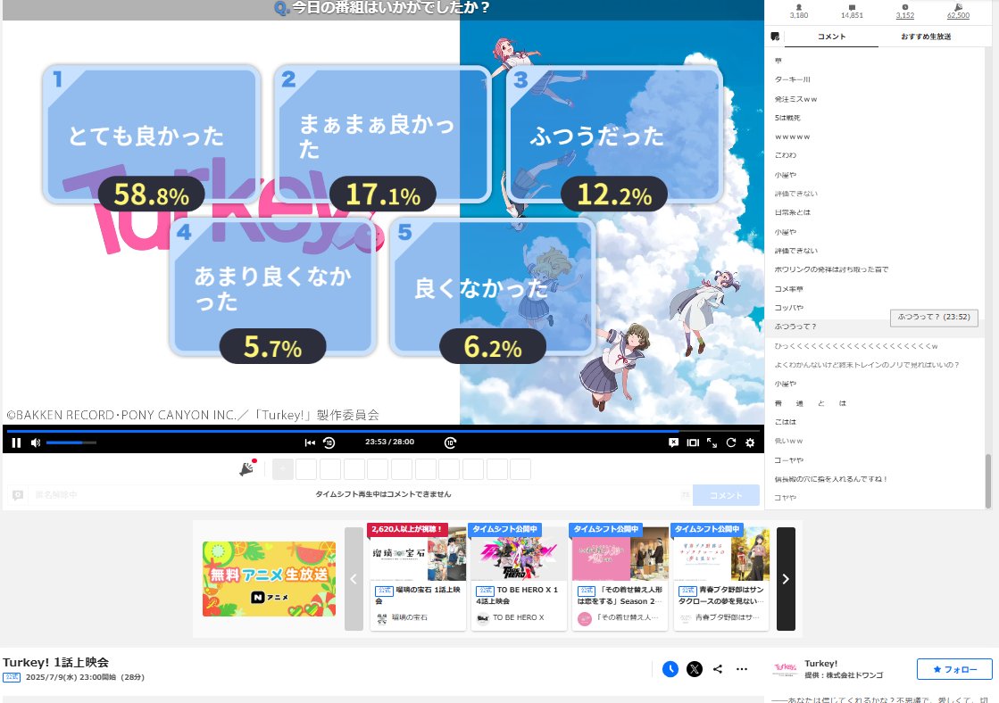The image size is (999, 703).
Task: Share the broadcast on X
Action: tap(695, 669)
